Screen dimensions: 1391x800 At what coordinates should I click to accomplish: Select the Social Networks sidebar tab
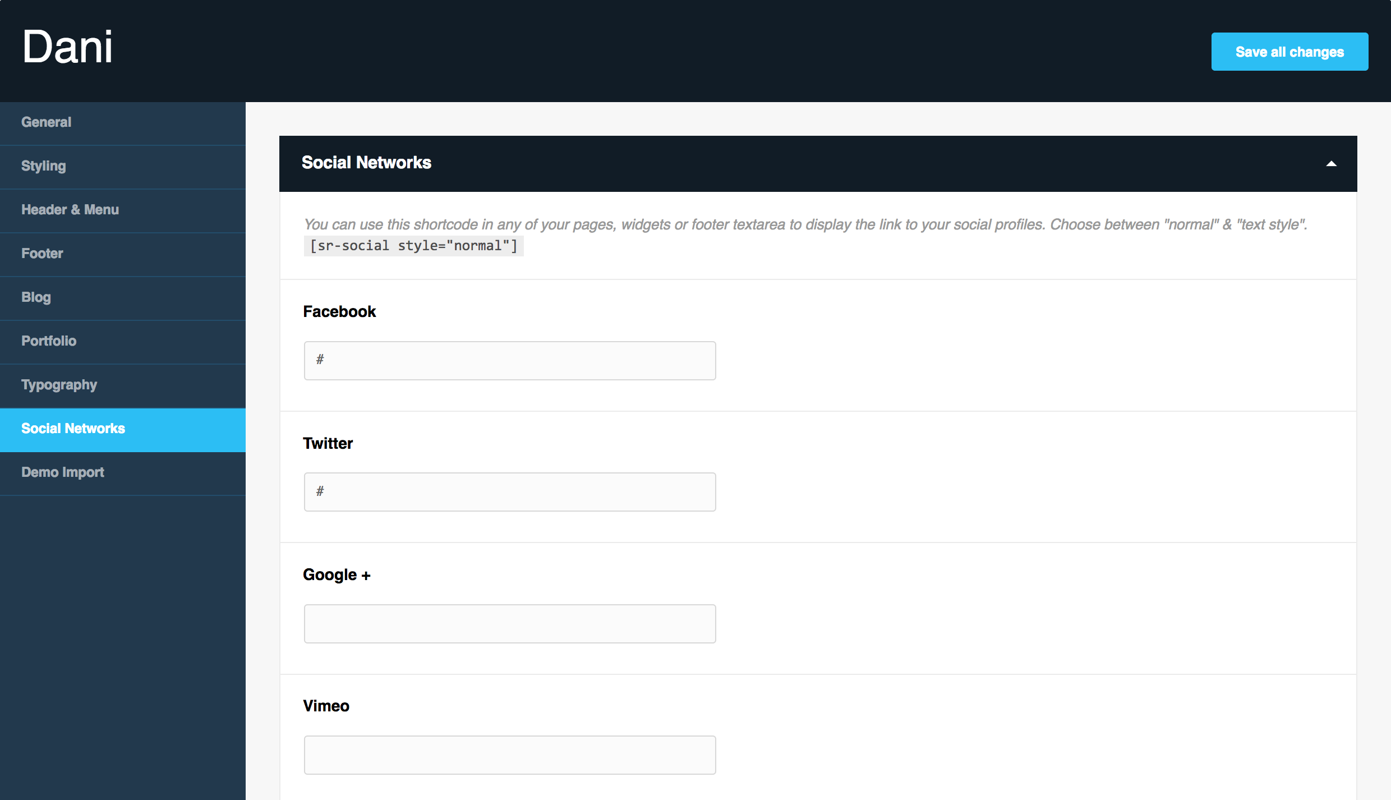click(x=123, y=430)
